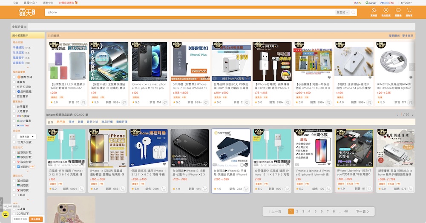Expand more 付款方式 options
The image size is (426, 223).
[x=28, y=171]
